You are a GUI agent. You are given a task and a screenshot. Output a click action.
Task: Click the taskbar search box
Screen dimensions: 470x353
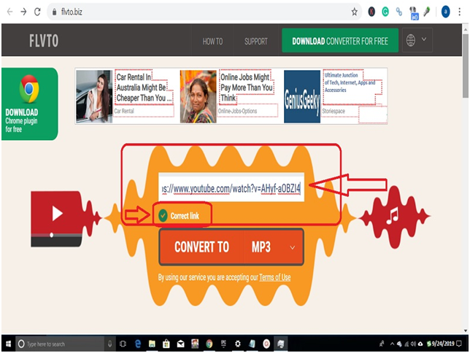coord(60,344)
